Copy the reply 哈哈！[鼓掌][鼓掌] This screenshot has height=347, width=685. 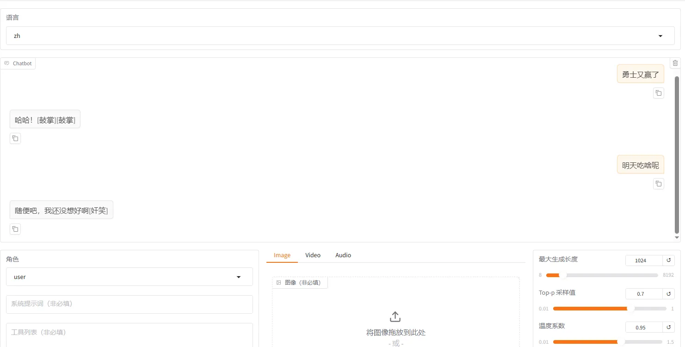pyautogui.click(x=15, y=138)
